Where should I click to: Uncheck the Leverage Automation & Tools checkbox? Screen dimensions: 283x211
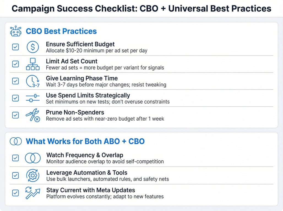pyautogui.click(x=15, y=175)
